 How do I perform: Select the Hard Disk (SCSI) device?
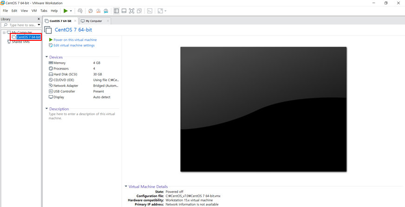tap(84, 74)
